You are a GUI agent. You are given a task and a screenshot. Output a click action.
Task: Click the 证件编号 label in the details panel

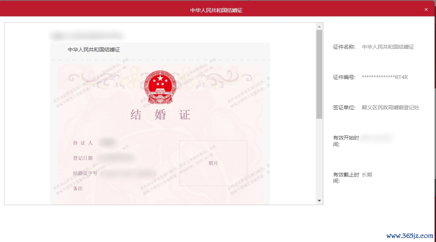344,77
